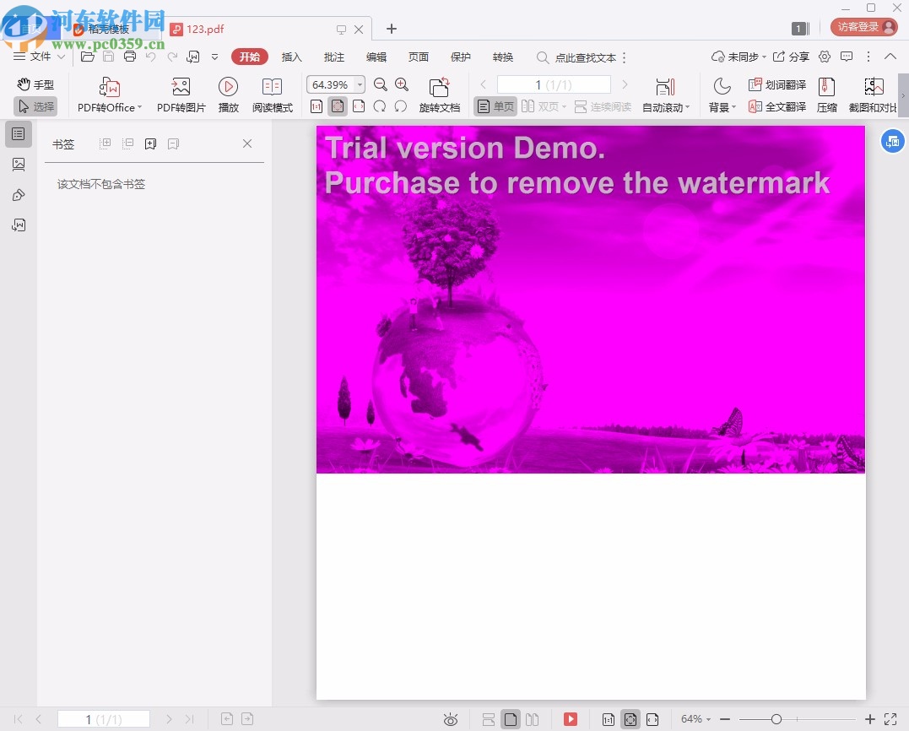Viewport: 909px width, 731px height.
Task: Switch to 双页 double page view
Action: (540, 107)
